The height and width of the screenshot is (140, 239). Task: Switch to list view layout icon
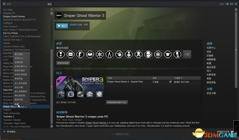(x=232, y=4)
